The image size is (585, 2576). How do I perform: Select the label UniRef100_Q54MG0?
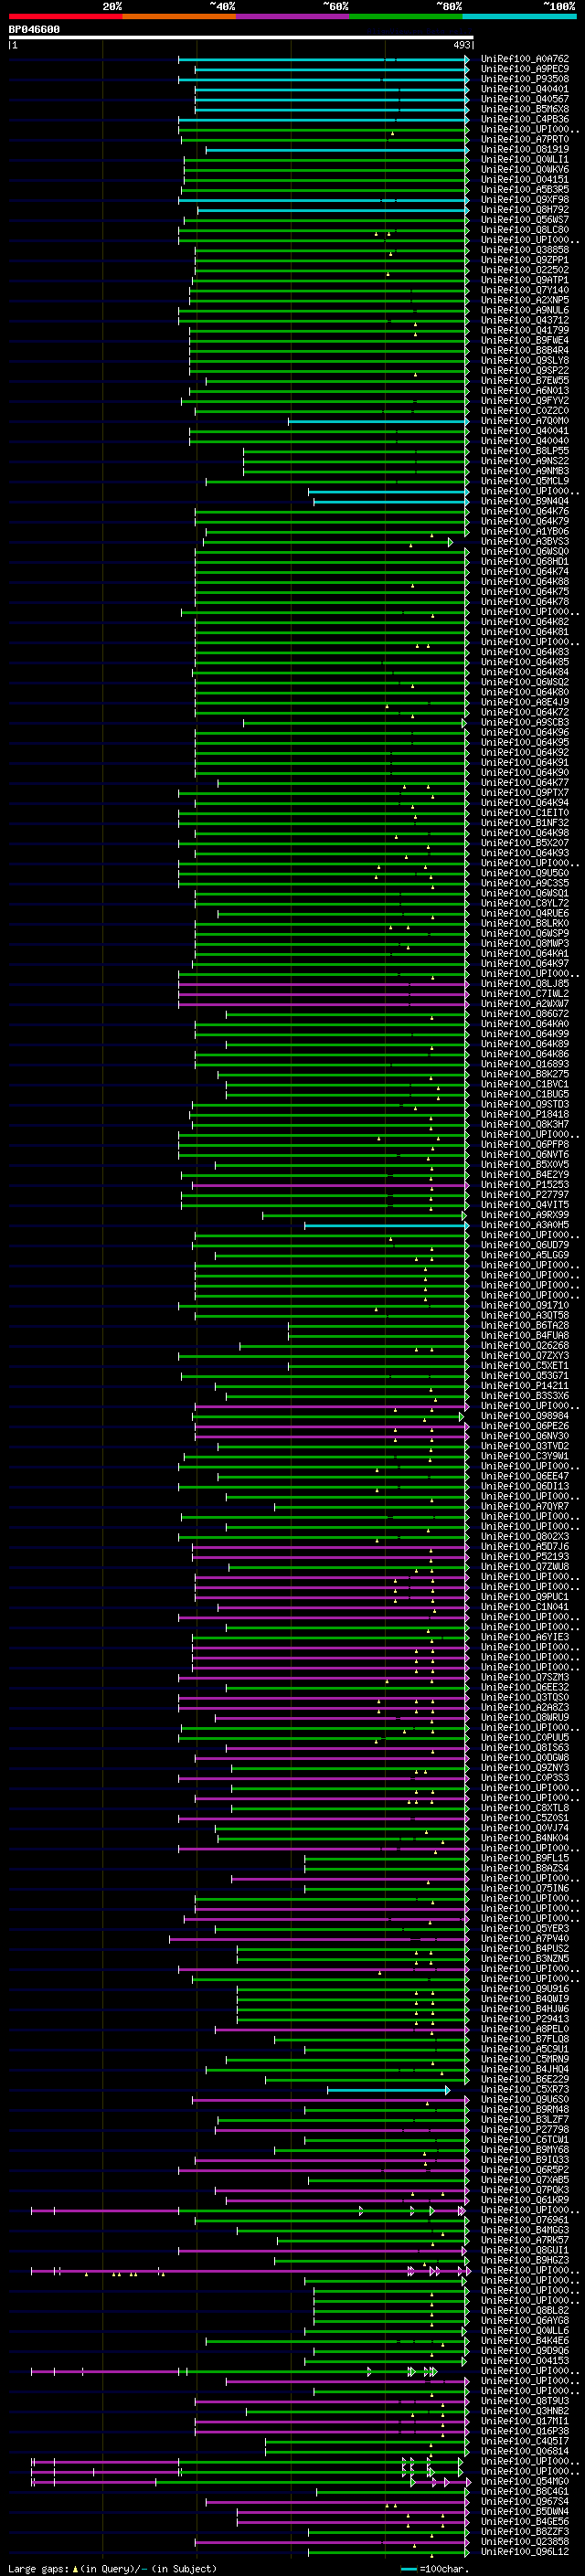click(524, 2481)
